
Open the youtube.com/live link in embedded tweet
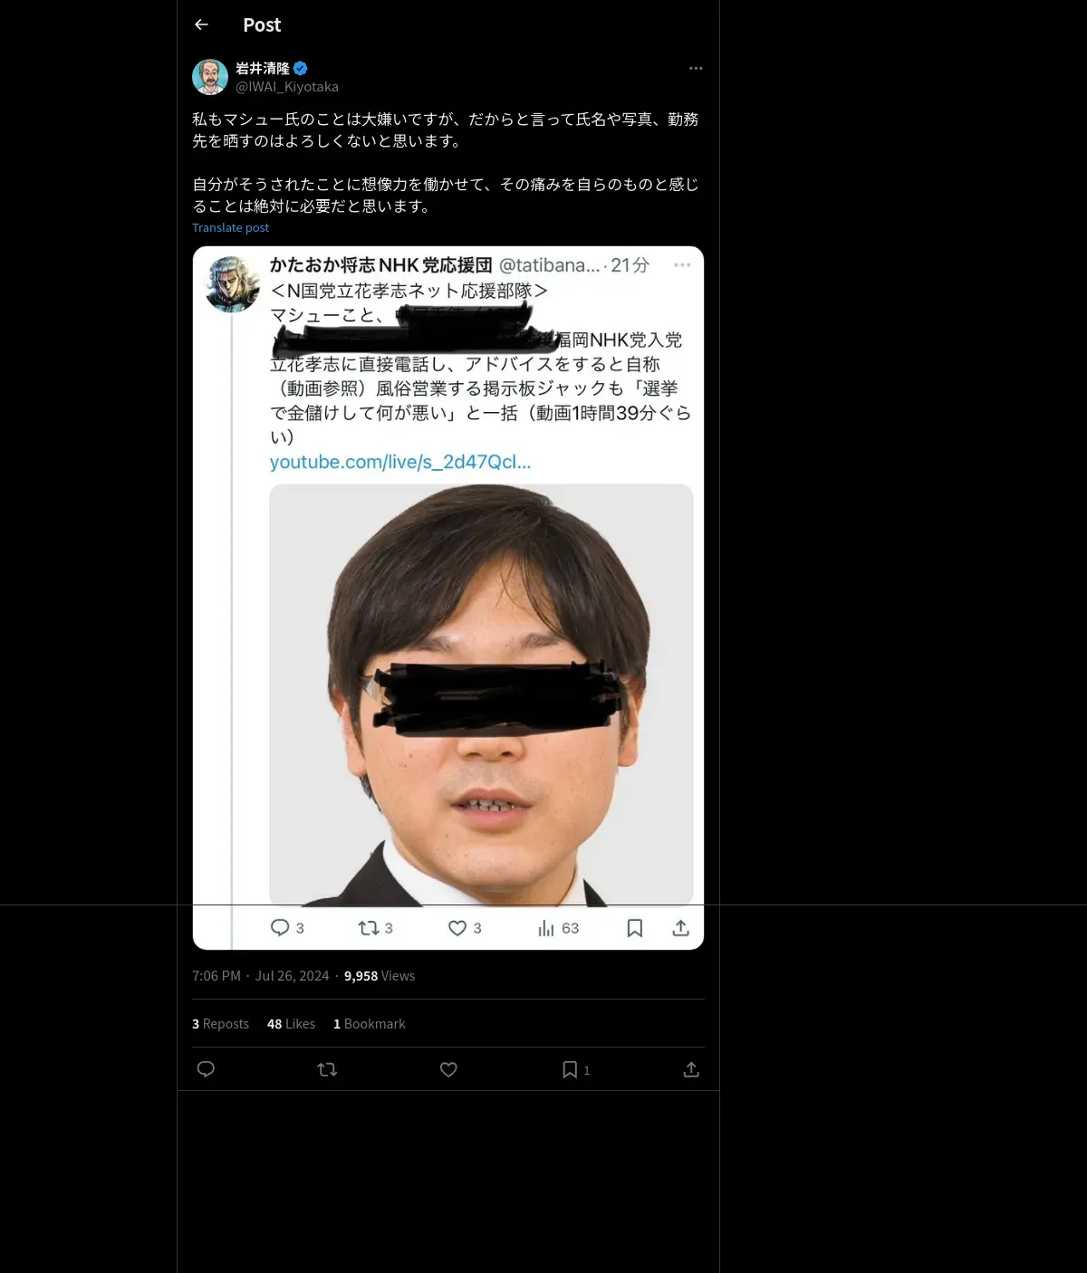(x=400, y=462)
